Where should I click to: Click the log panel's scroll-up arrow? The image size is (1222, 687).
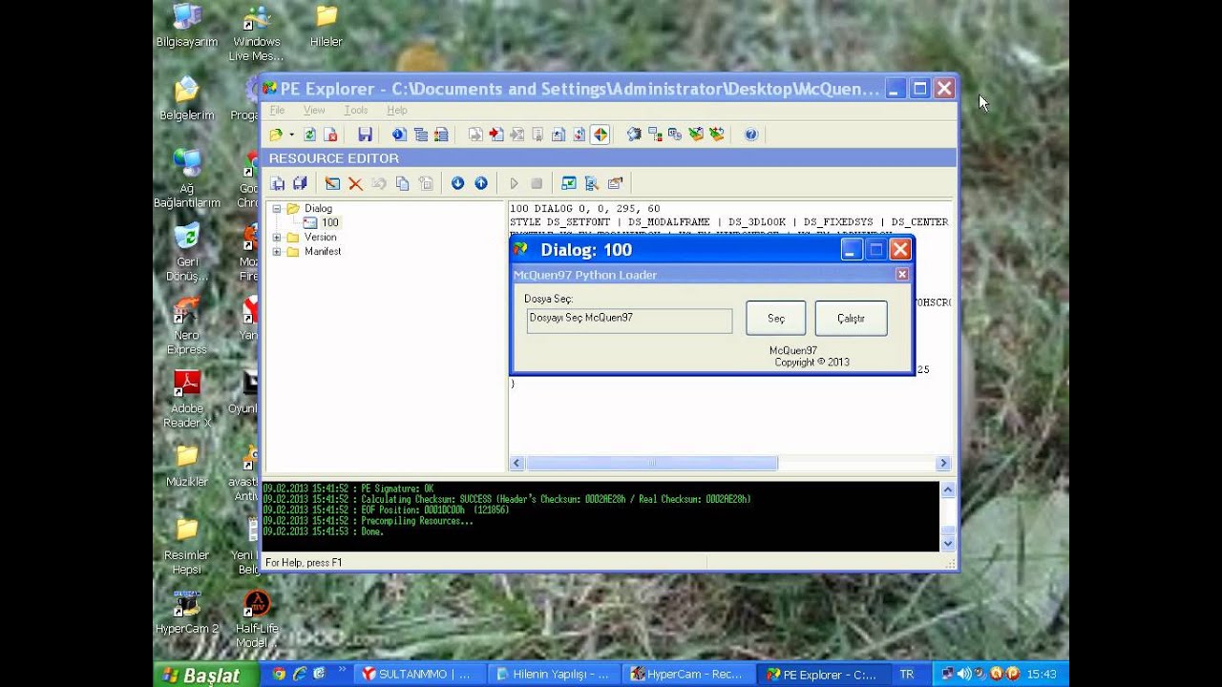click(948, 490)
